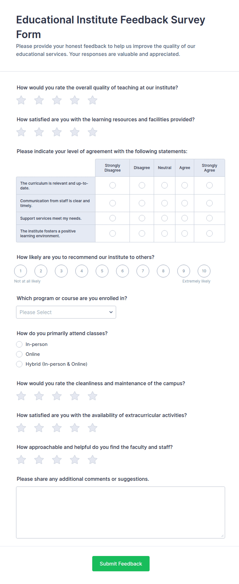The height and width of the screenshot is (584, 239).
Task: Rate campus cleanliness with the fifth star
Action: [93, 396]
